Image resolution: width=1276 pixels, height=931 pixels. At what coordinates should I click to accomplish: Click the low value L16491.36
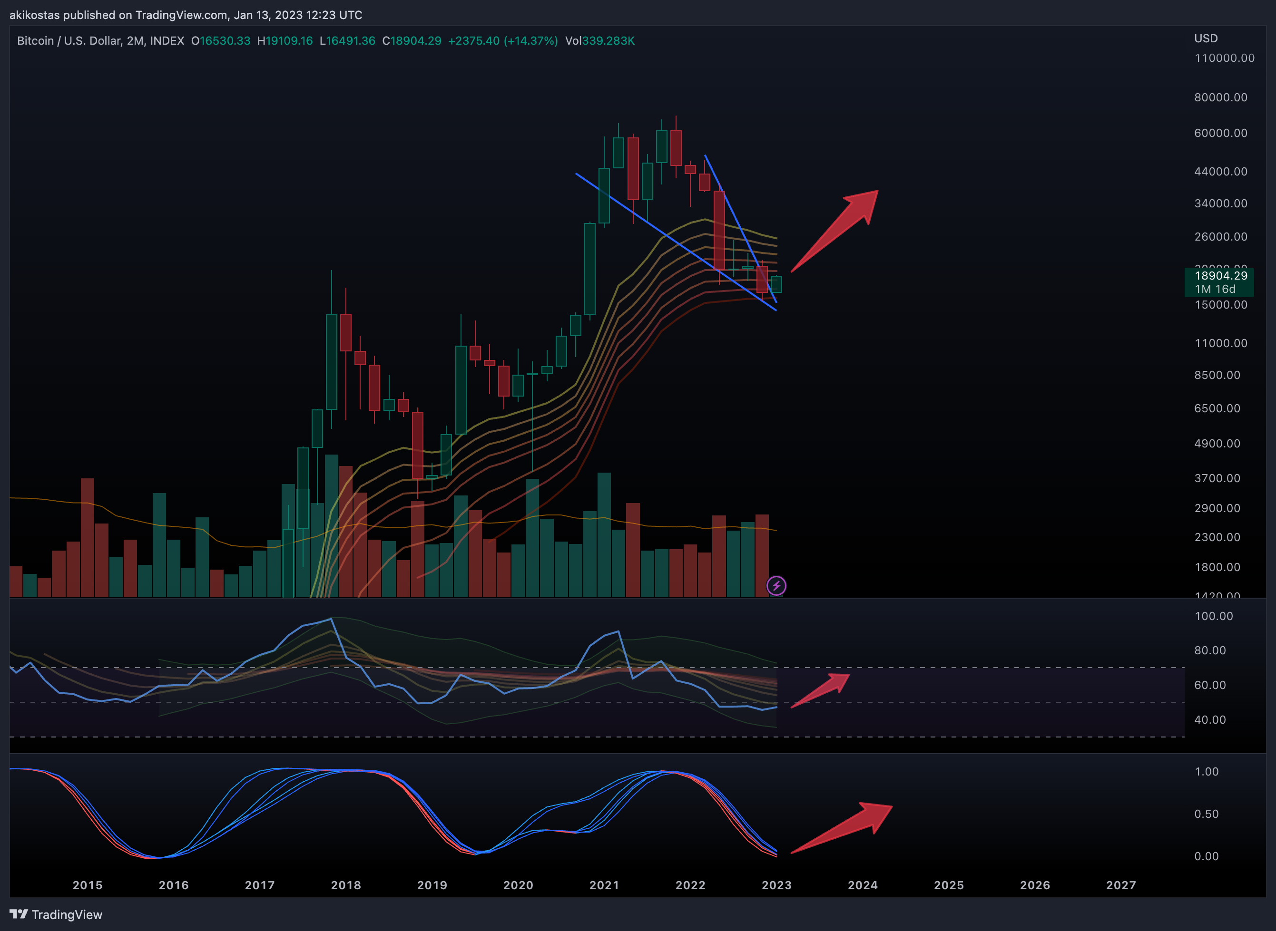[347, 40]
